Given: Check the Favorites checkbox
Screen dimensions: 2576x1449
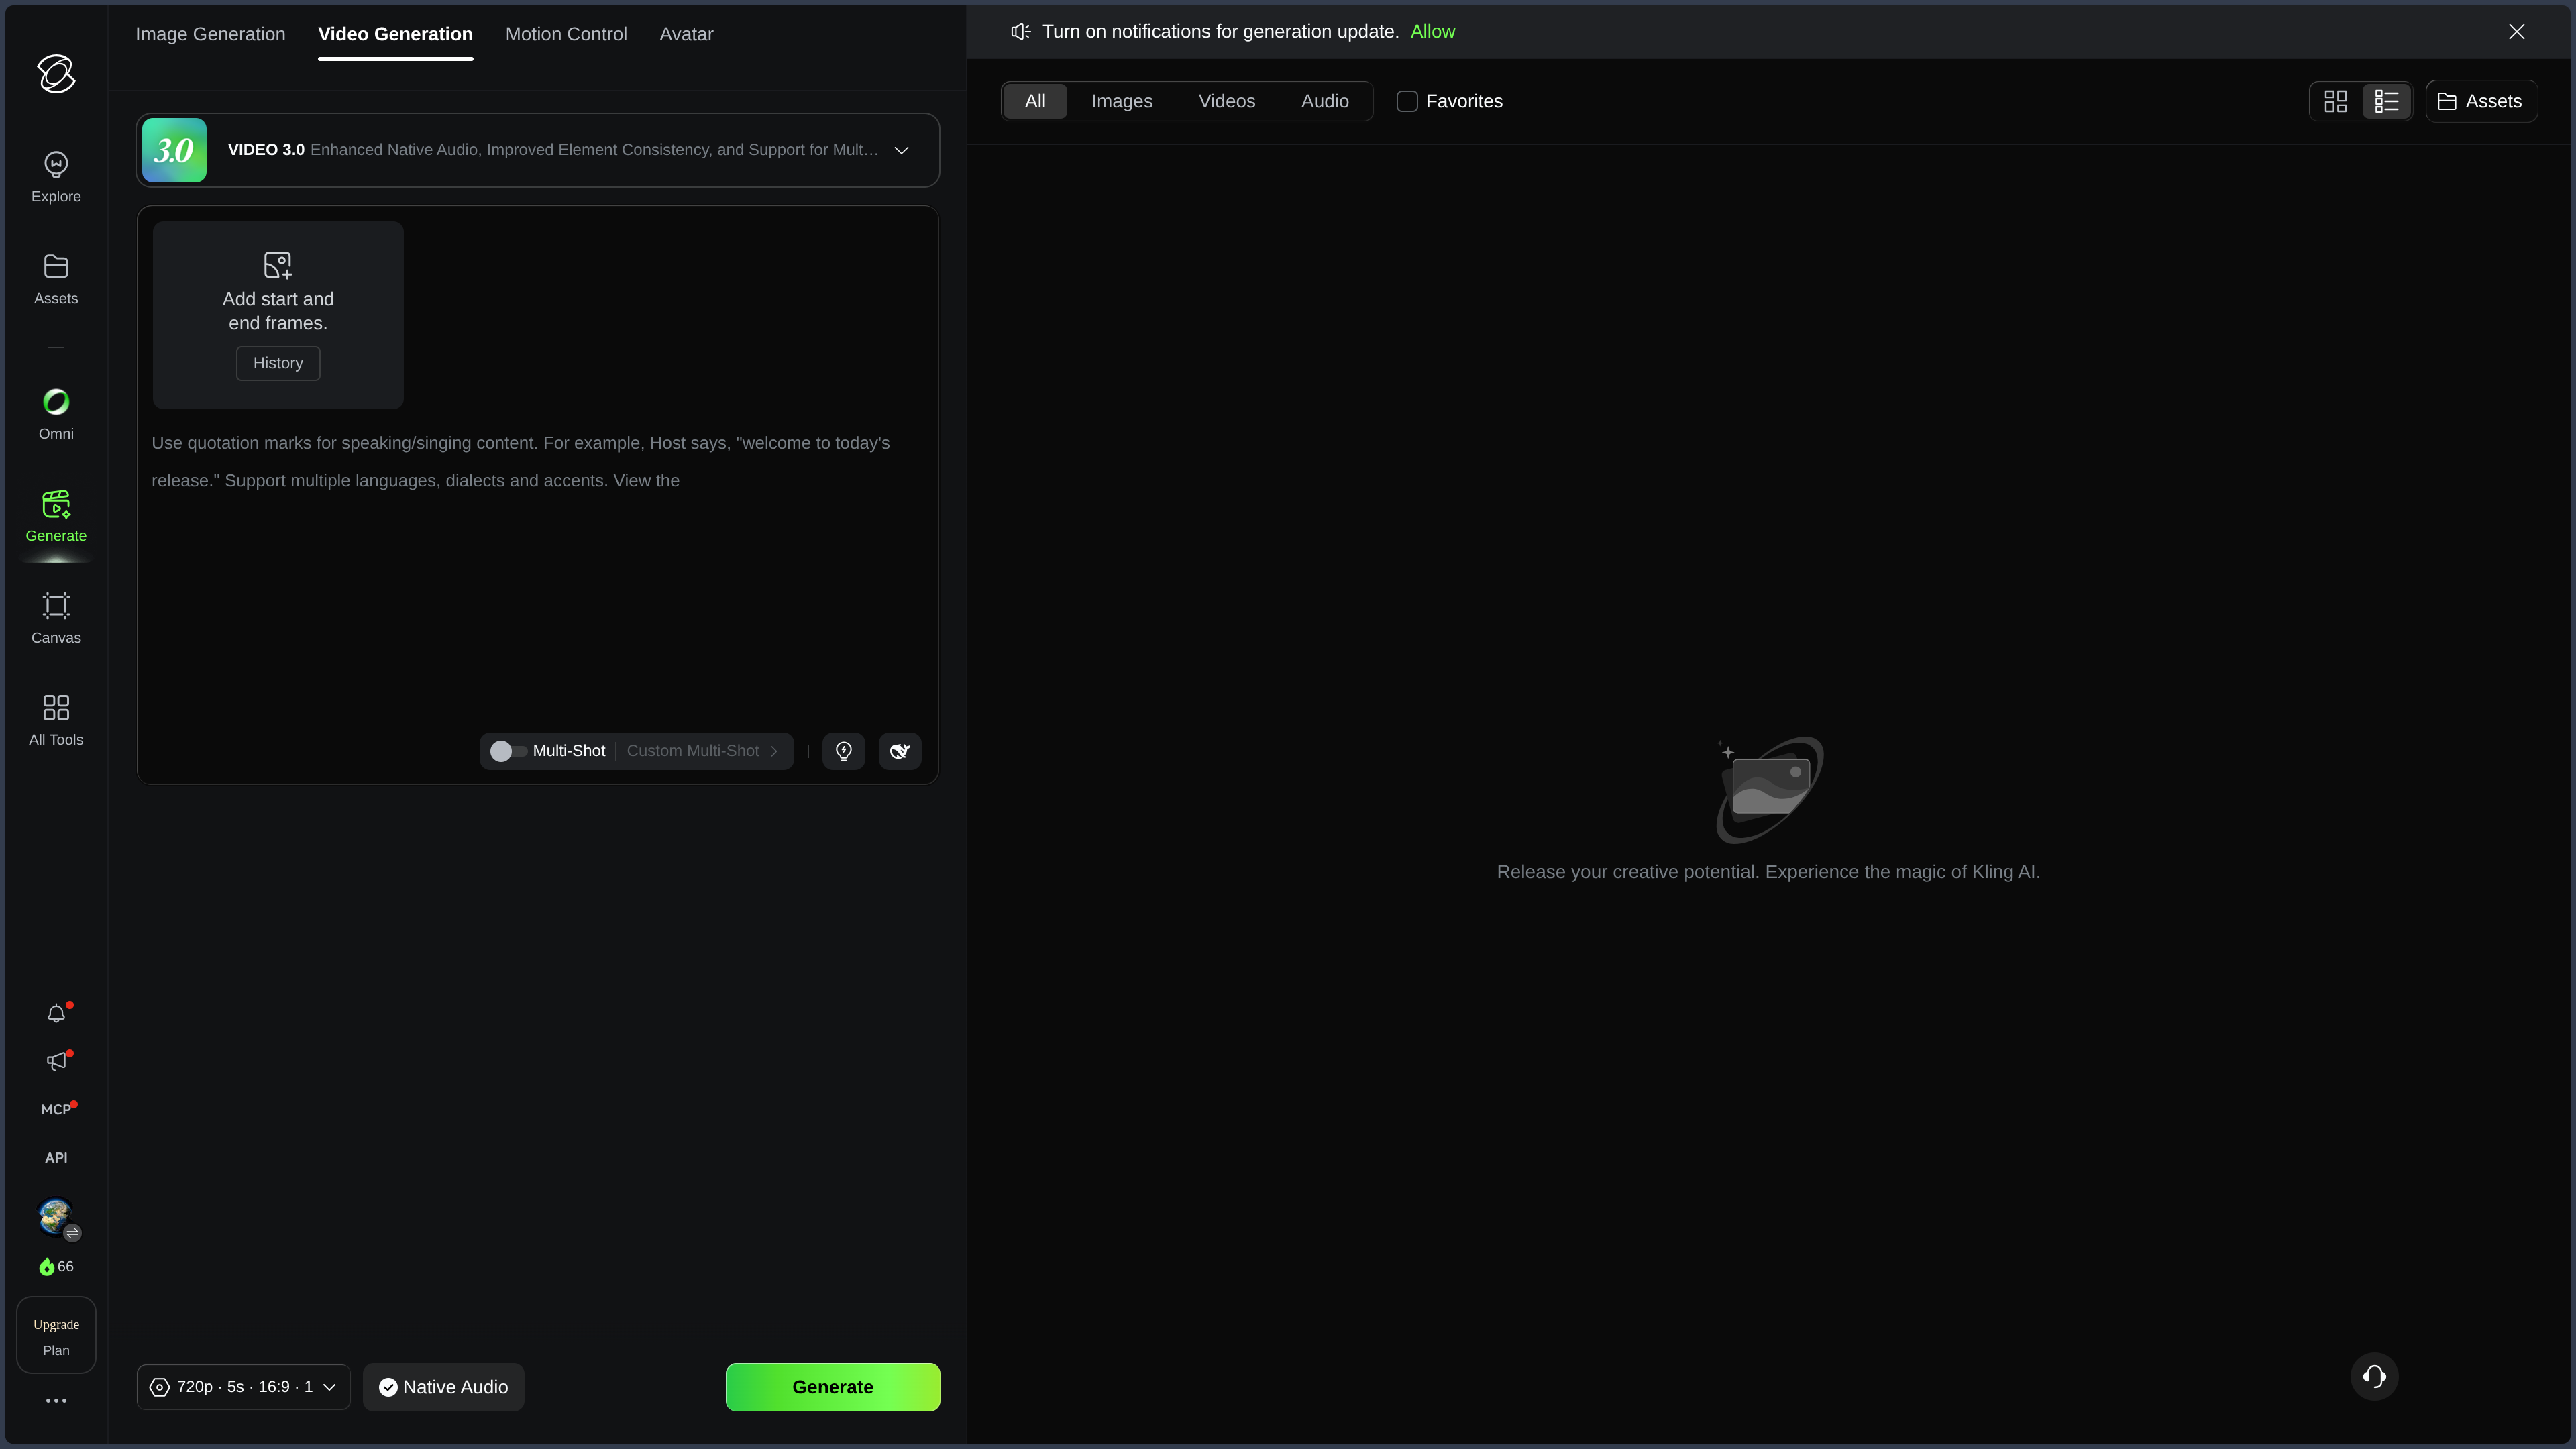Looking at the screenshot, I should pos(1407,101).
